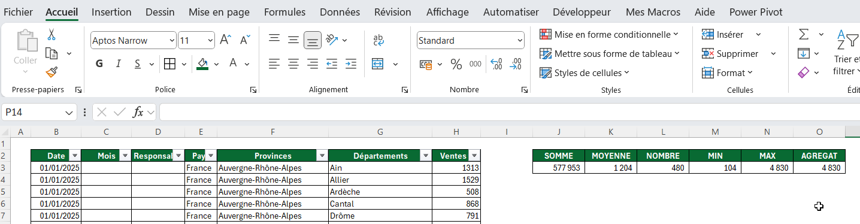
Task: Click the AutoSum sigma icon
Action: click(804, 34)
